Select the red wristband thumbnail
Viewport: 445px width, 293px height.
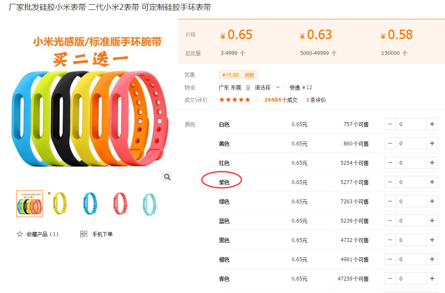click(120, 204)
